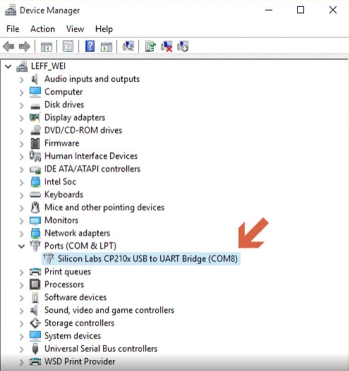Select 'Print queues' text label
This screenshot has height=371, width=349.
coord(68,272)
